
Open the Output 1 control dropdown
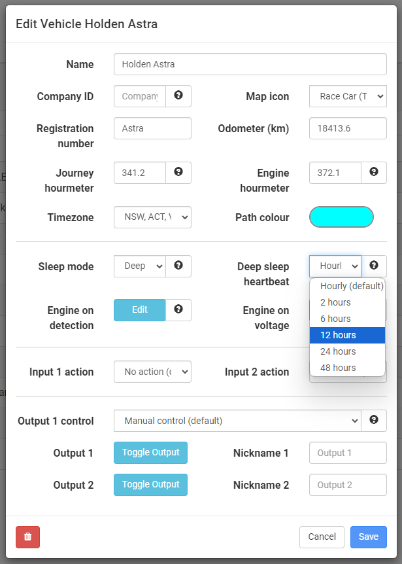click(x=237, y=421)
